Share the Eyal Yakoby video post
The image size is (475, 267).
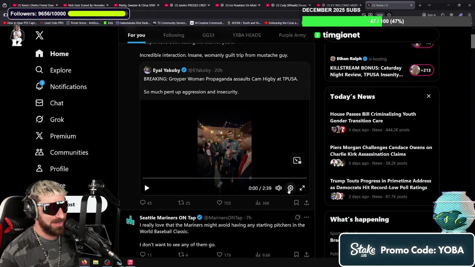(307, 203)
